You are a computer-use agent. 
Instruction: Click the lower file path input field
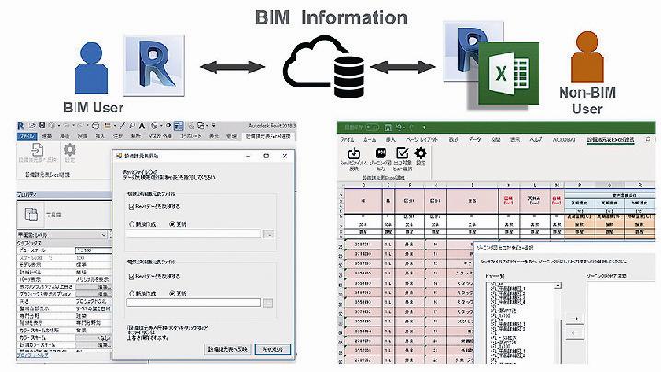[193, 302]
